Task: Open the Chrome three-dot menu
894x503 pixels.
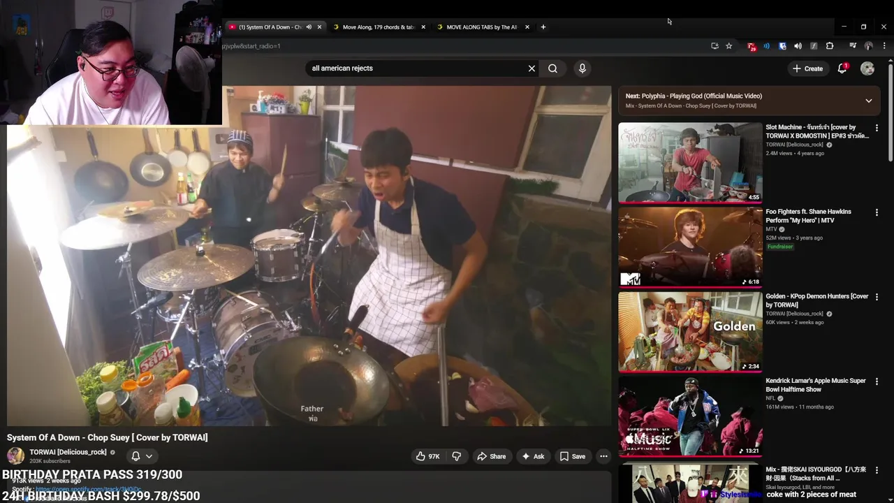Action: pos(884,46)
